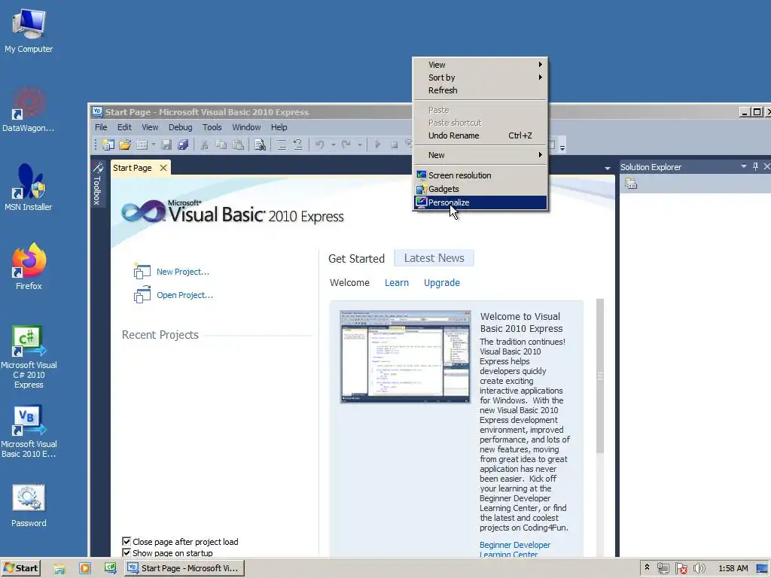Image resolution: width=771 pixels, height=578 pixels.
Task: Click the Save toolbar icon
Action: (x=166, y=144)
